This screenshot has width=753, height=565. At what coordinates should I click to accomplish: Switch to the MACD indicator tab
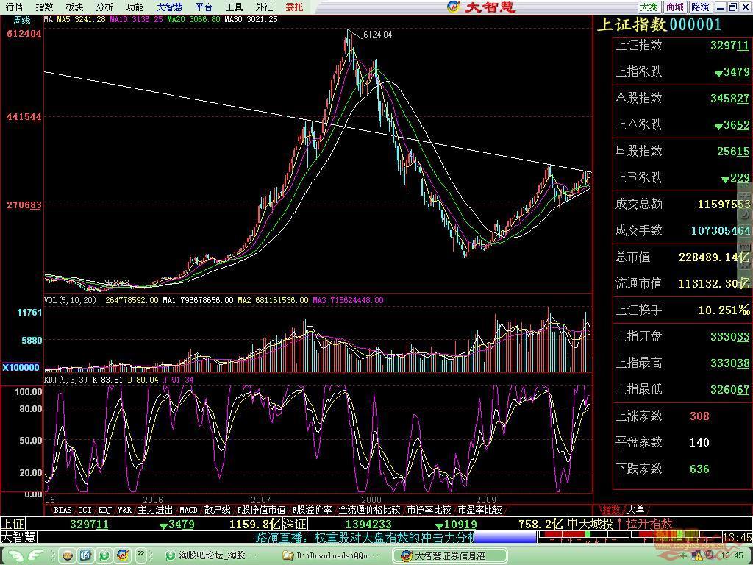188,510
